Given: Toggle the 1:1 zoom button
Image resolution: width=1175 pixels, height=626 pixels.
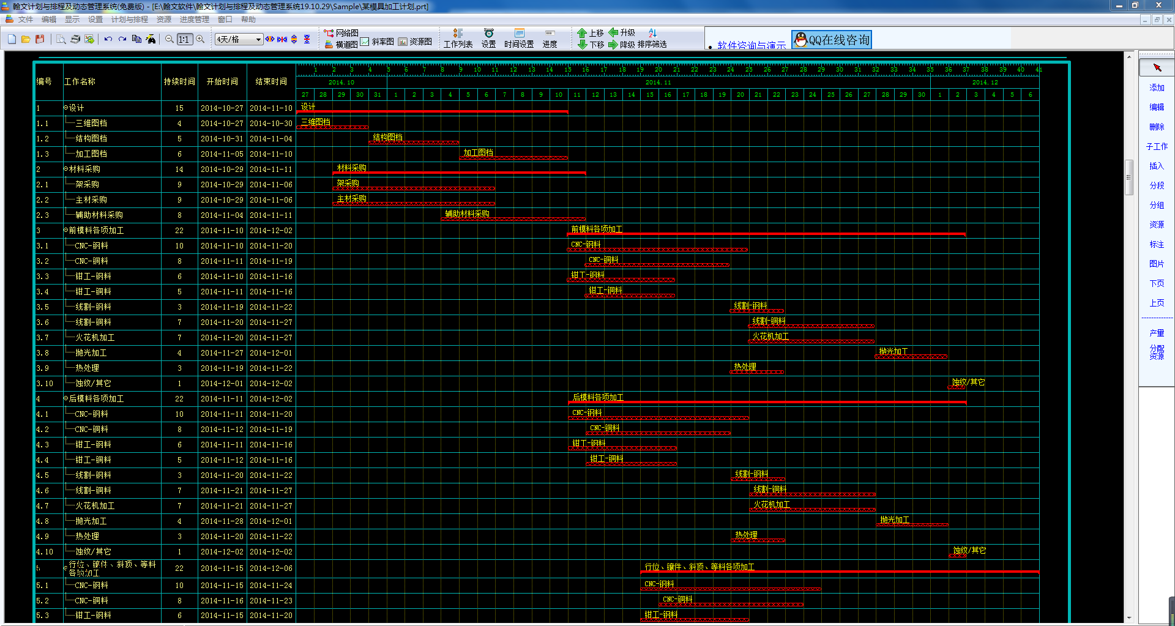Looking at the screenshot, I should [x=184, y=39].
